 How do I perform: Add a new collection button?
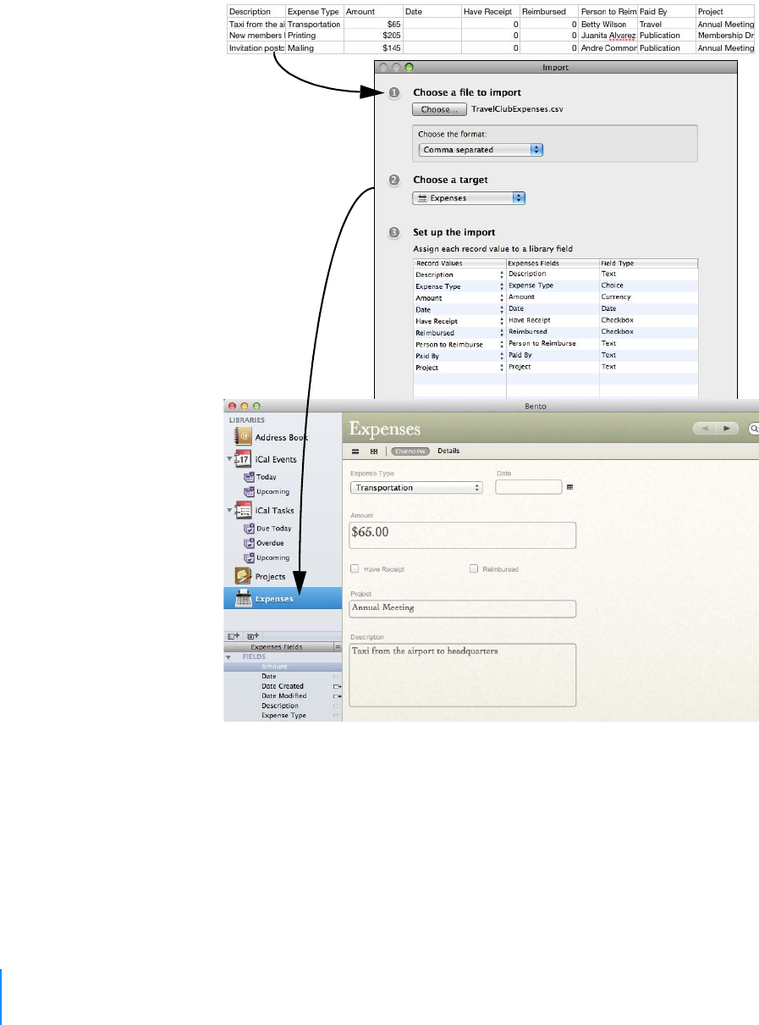tap(253, 635)
